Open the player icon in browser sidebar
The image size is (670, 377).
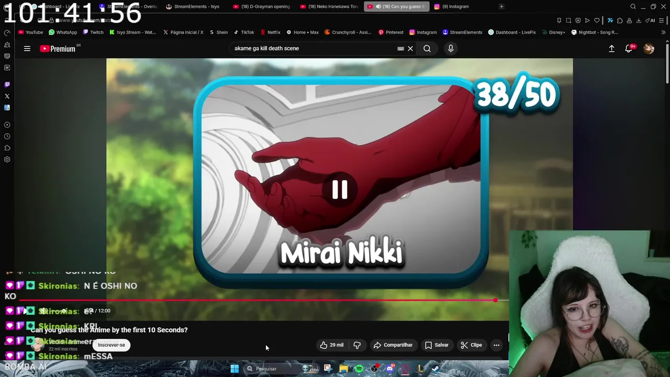coord(7,125)
